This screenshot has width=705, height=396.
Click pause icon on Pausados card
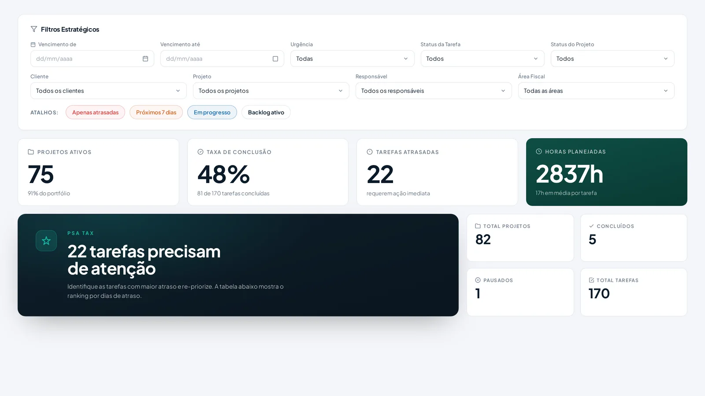click(478, 280)
